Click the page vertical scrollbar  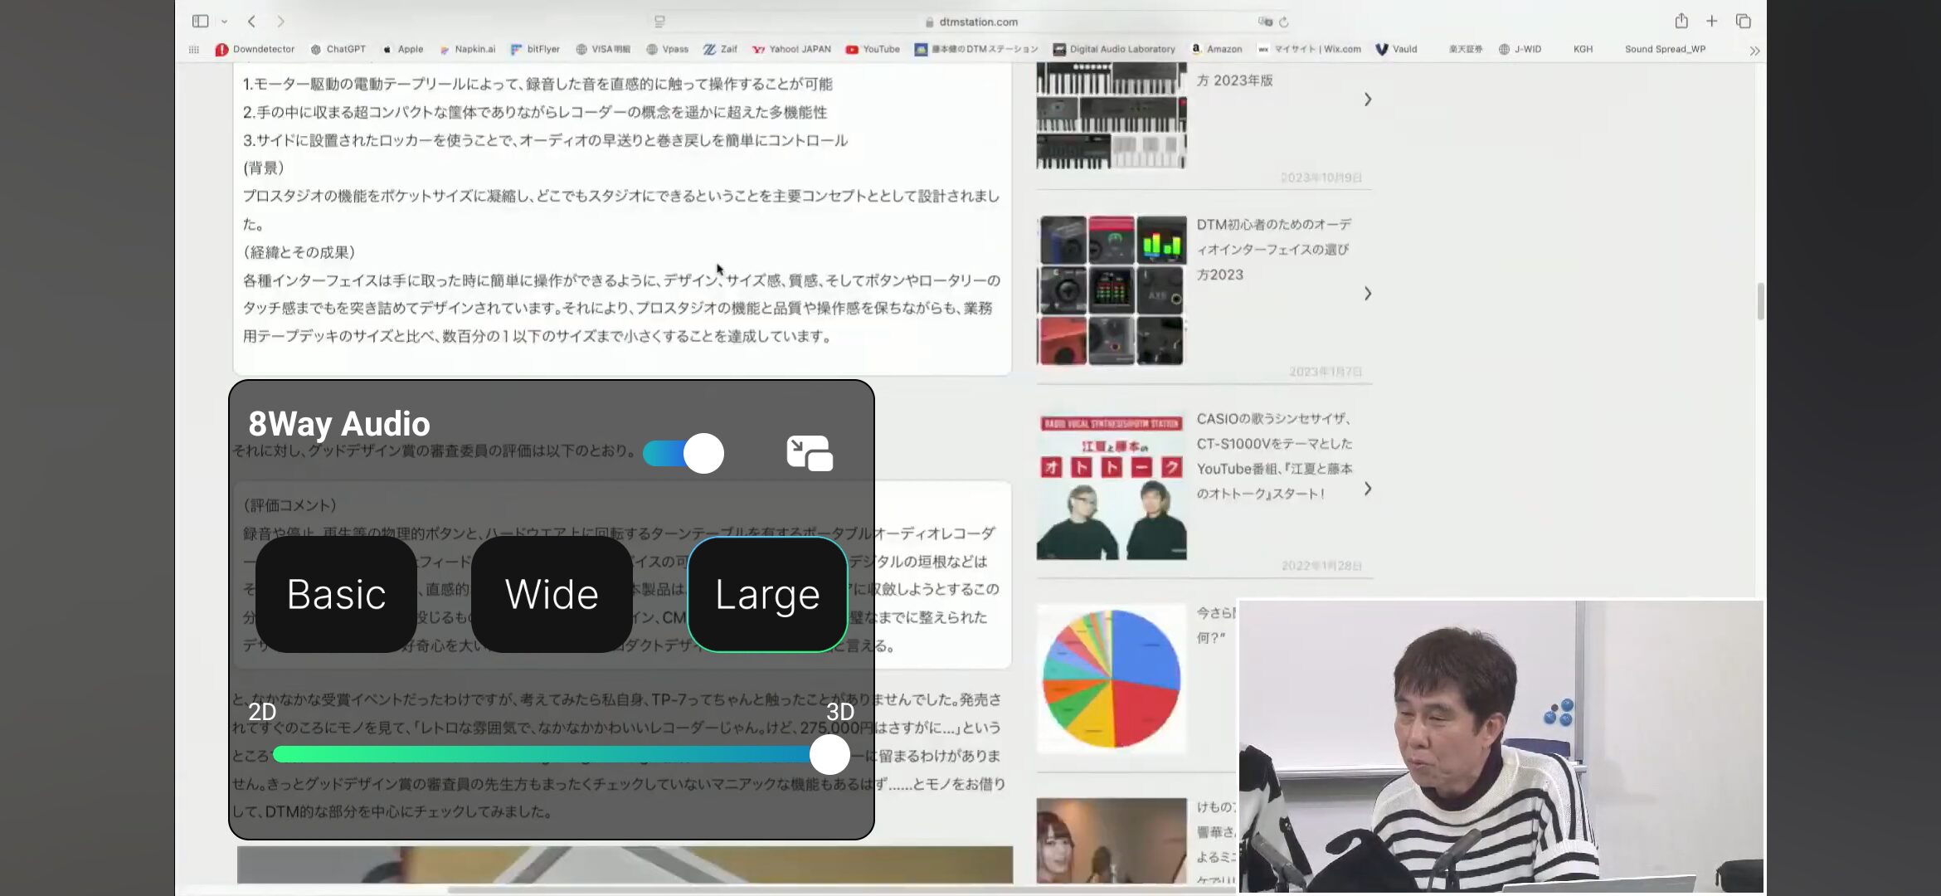[x=1760, y=301]
